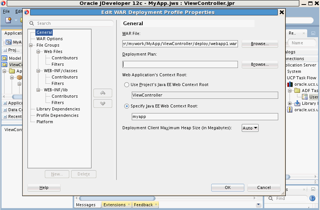Select Library Dependencies in the tree
Screen dimensions: 320x210
point(58,109)
